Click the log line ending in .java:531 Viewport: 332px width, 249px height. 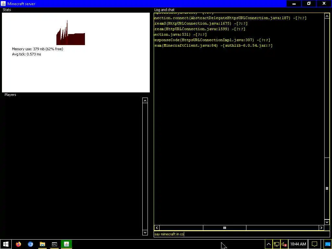180,34
